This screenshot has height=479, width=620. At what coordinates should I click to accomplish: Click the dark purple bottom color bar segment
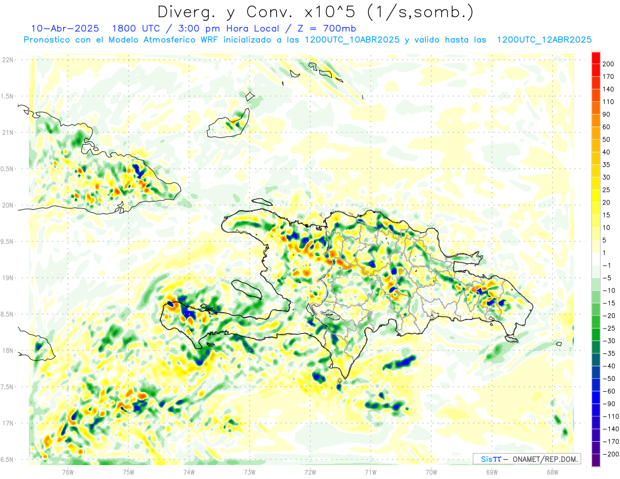596,460
